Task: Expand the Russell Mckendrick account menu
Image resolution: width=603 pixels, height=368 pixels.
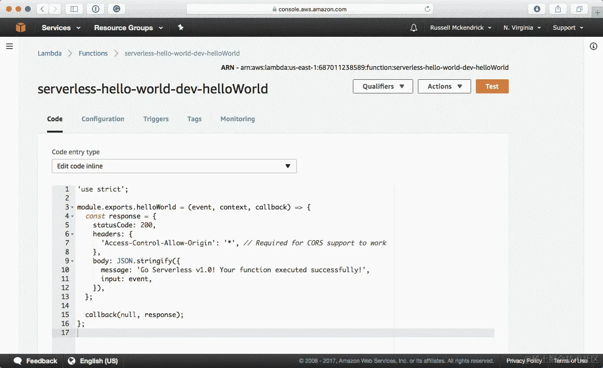Action: point(461,28)
